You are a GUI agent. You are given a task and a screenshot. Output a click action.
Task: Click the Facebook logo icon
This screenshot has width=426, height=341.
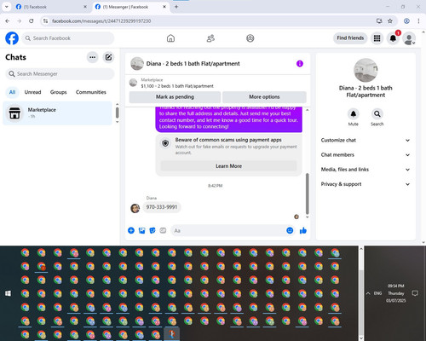(12, 38)
